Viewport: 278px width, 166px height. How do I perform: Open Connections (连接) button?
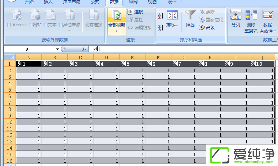tap(135, 12)
